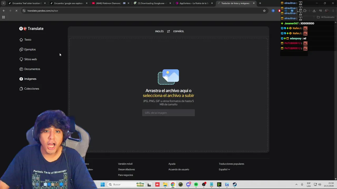Open the Windows Start menu
Image resolution: width=337 pixels, height=189 pixels.
point(103,185)
